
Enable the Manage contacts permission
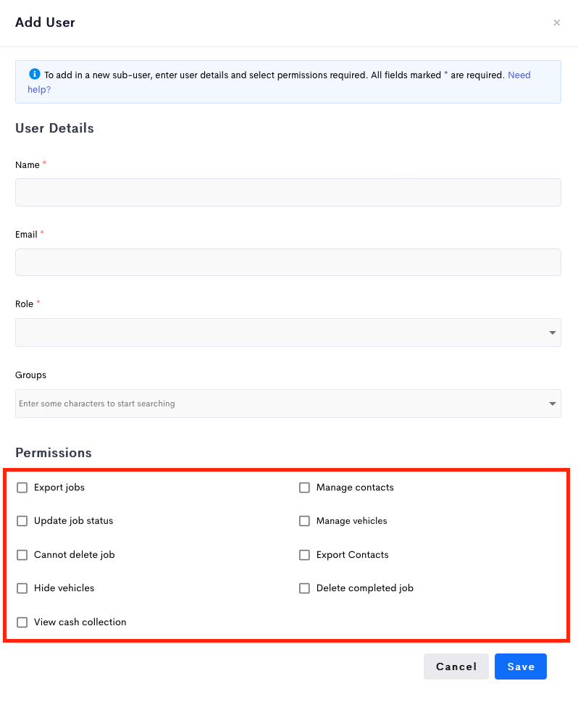pos(304,488)
